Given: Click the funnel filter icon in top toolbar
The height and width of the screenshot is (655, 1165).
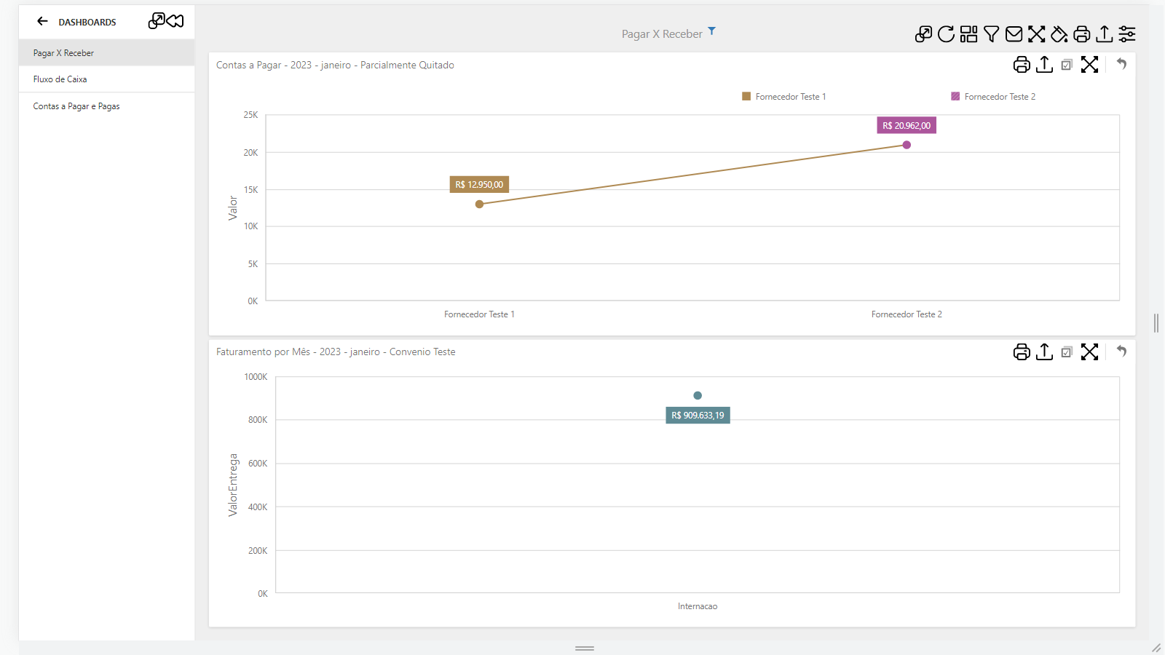Looking at the screenshot, I should (x=991, y=34).
